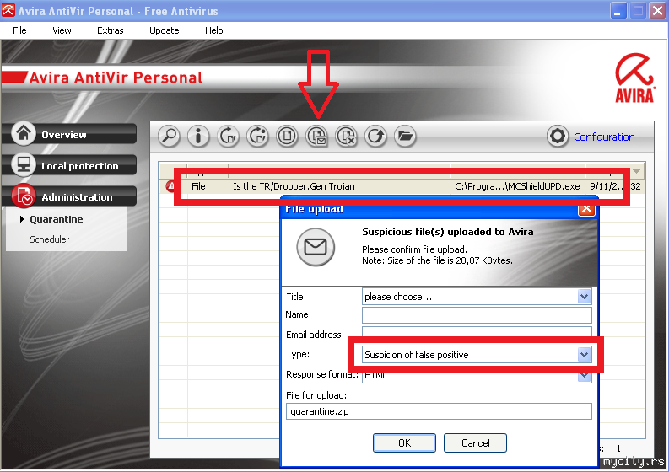Expand the Title dropdown 'please choose...'
This screenshot has height=472, width=669.
click(x=584, y=297)
